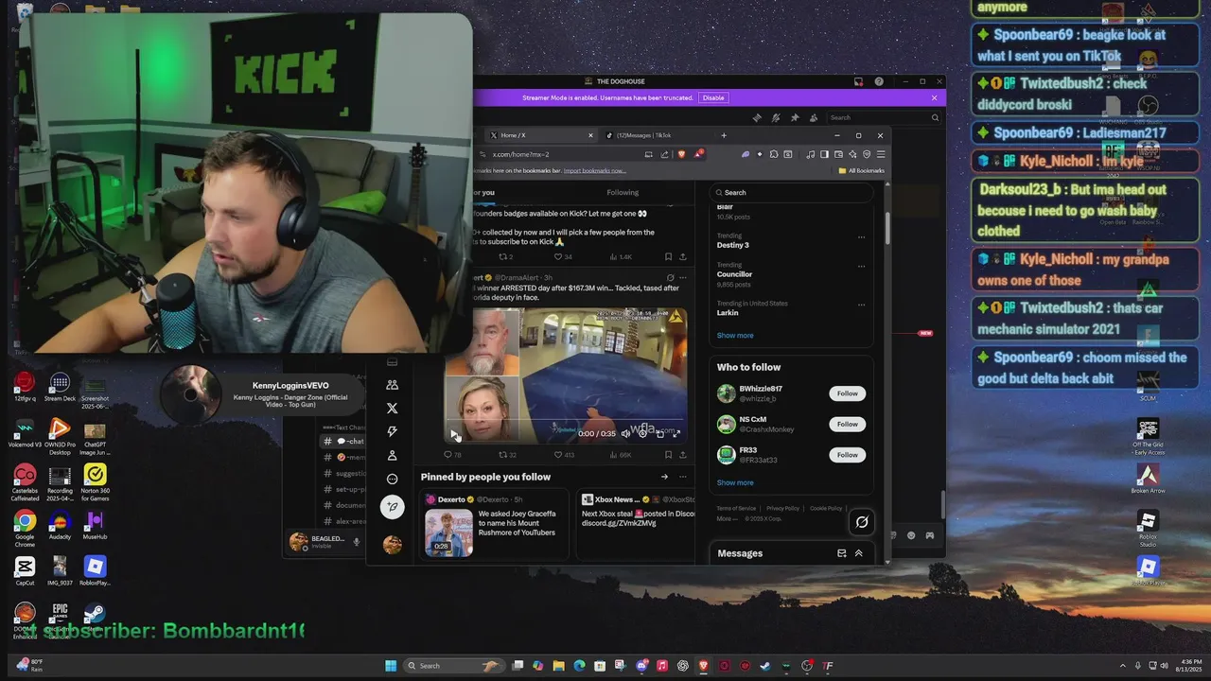Click Show more under trending
This screenshot has width=1211, height=681.
click(735, 336)
